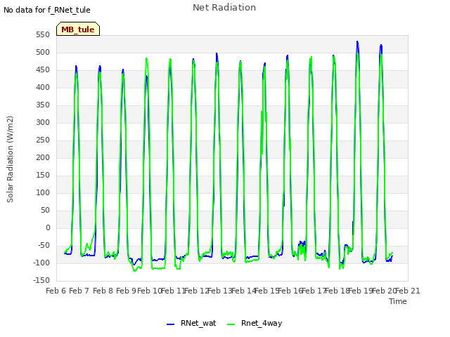Click the 550 y-axis tick label
This screenshot has height=337, width=450.
pyautogui.click(x=43, y=35)
